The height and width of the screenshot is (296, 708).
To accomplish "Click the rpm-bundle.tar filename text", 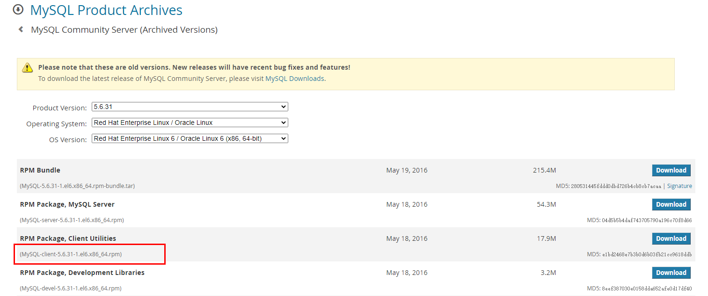I will click(x=77, y=186).
